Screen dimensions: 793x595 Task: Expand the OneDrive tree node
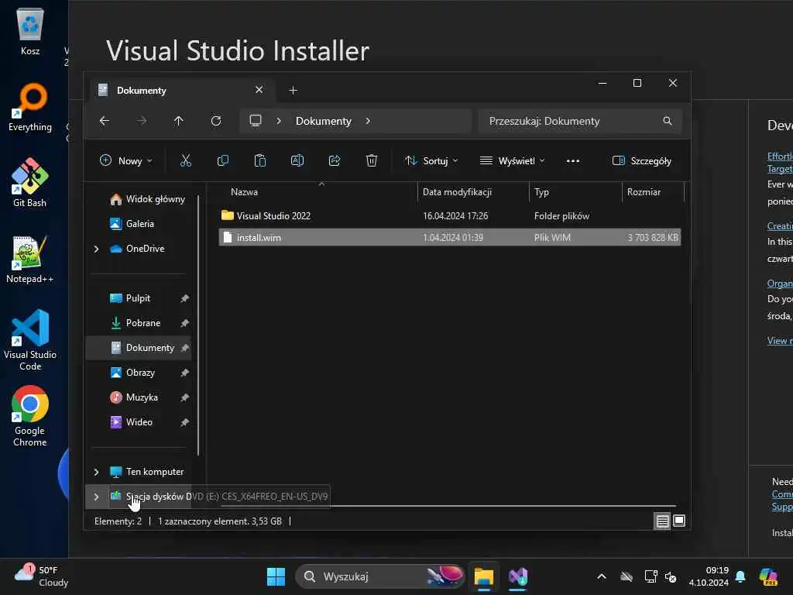pyautogui.click(x=96, y=249)
